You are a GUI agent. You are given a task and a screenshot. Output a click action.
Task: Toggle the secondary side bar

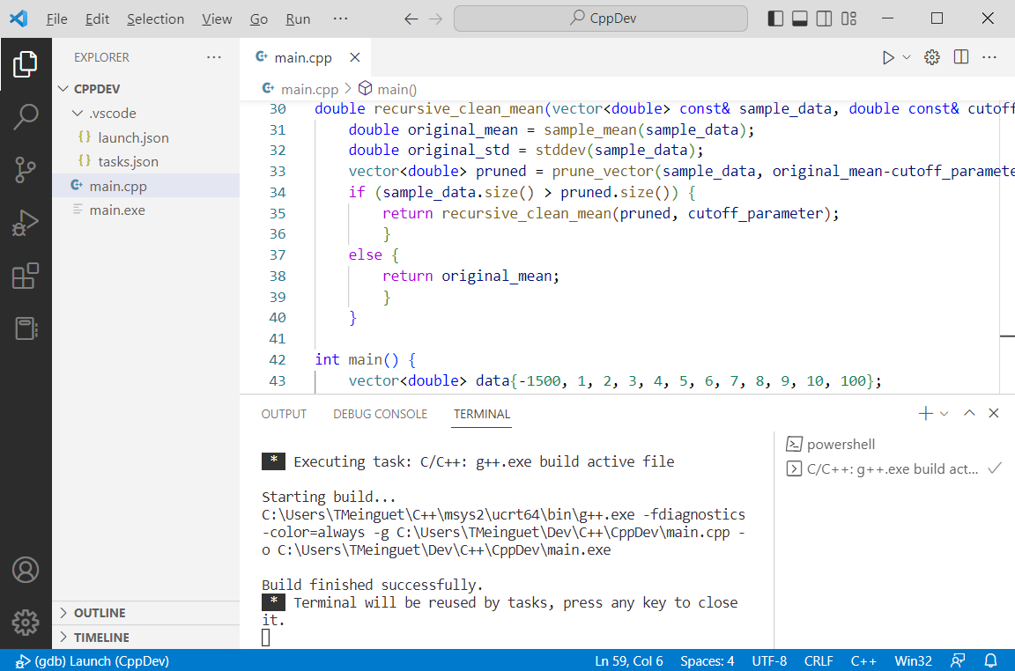click(x=824, y=18)
